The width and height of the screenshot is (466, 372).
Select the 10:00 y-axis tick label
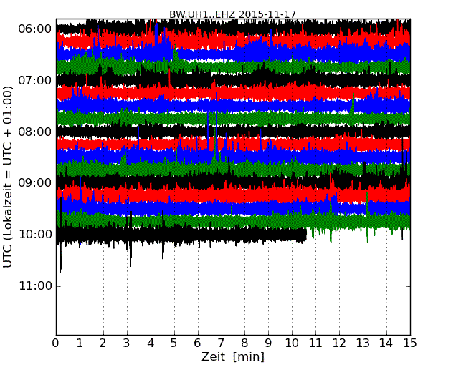(x=34, y=235)
